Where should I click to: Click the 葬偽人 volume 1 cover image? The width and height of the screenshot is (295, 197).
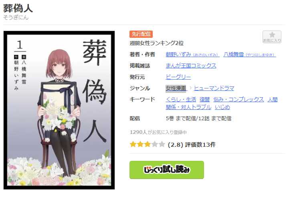(59, 110)
